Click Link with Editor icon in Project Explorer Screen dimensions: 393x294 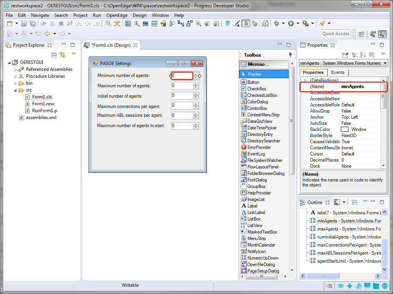click(x=62, y=55)
